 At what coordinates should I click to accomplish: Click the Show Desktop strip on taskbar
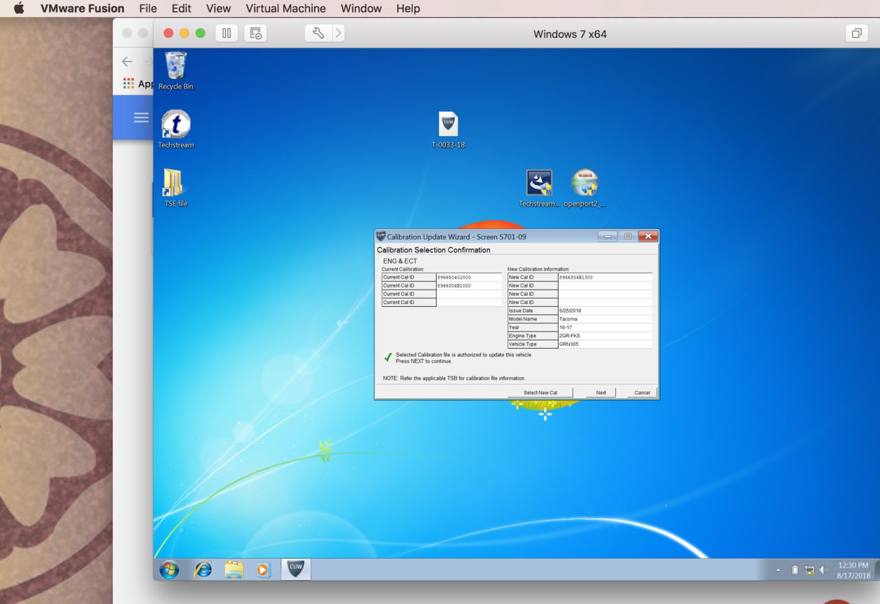click(x=876, y=570)
